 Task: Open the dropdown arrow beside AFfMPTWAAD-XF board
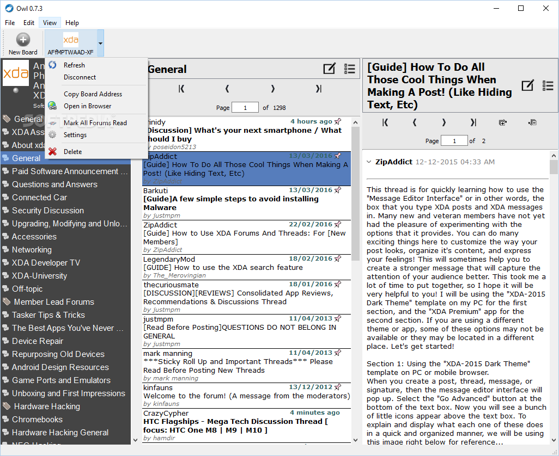(x=101, y=43)
